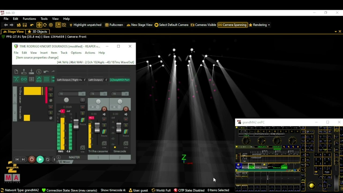343x193 pixels.
Task: Go to project start in REAPER transport
Action: [17, 159]
